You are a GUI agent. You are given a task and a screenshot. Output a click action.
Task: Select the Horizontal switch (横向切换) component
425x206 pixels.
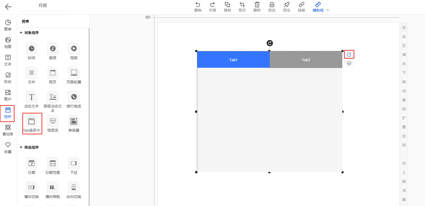[x=32, y=190]
